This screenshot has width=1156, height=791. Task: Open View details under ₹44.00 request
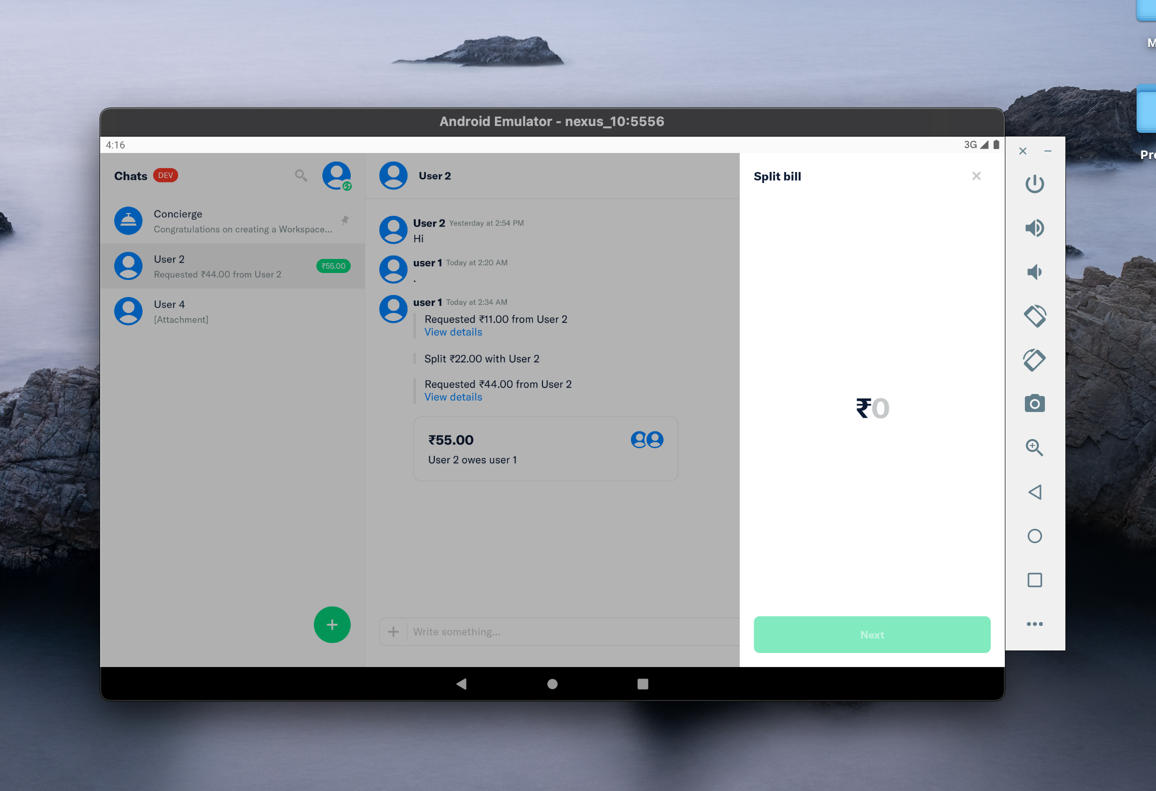tap(453, 397)
